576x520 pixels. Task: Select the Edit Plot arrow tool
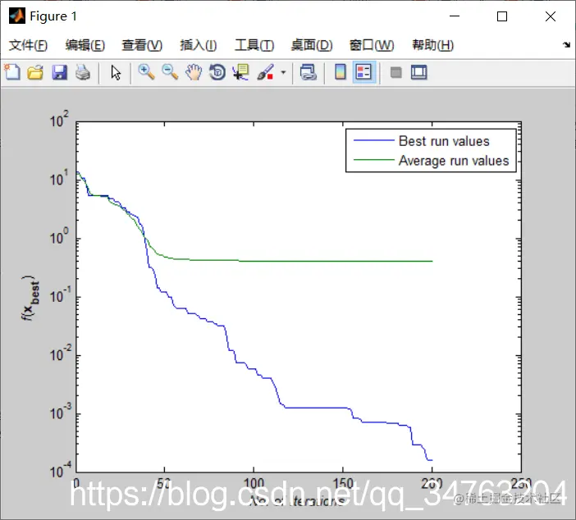tap(116, 72)
